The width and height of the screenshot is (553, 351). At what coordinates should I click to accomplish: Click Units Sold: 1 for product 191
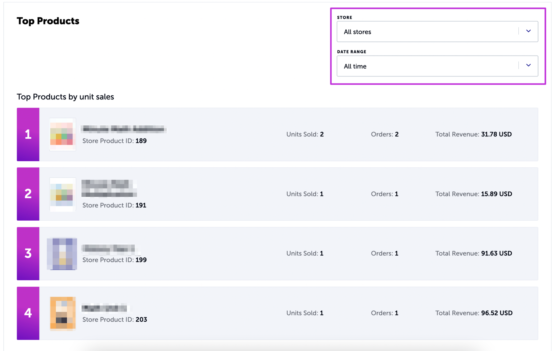coord(305,194)
